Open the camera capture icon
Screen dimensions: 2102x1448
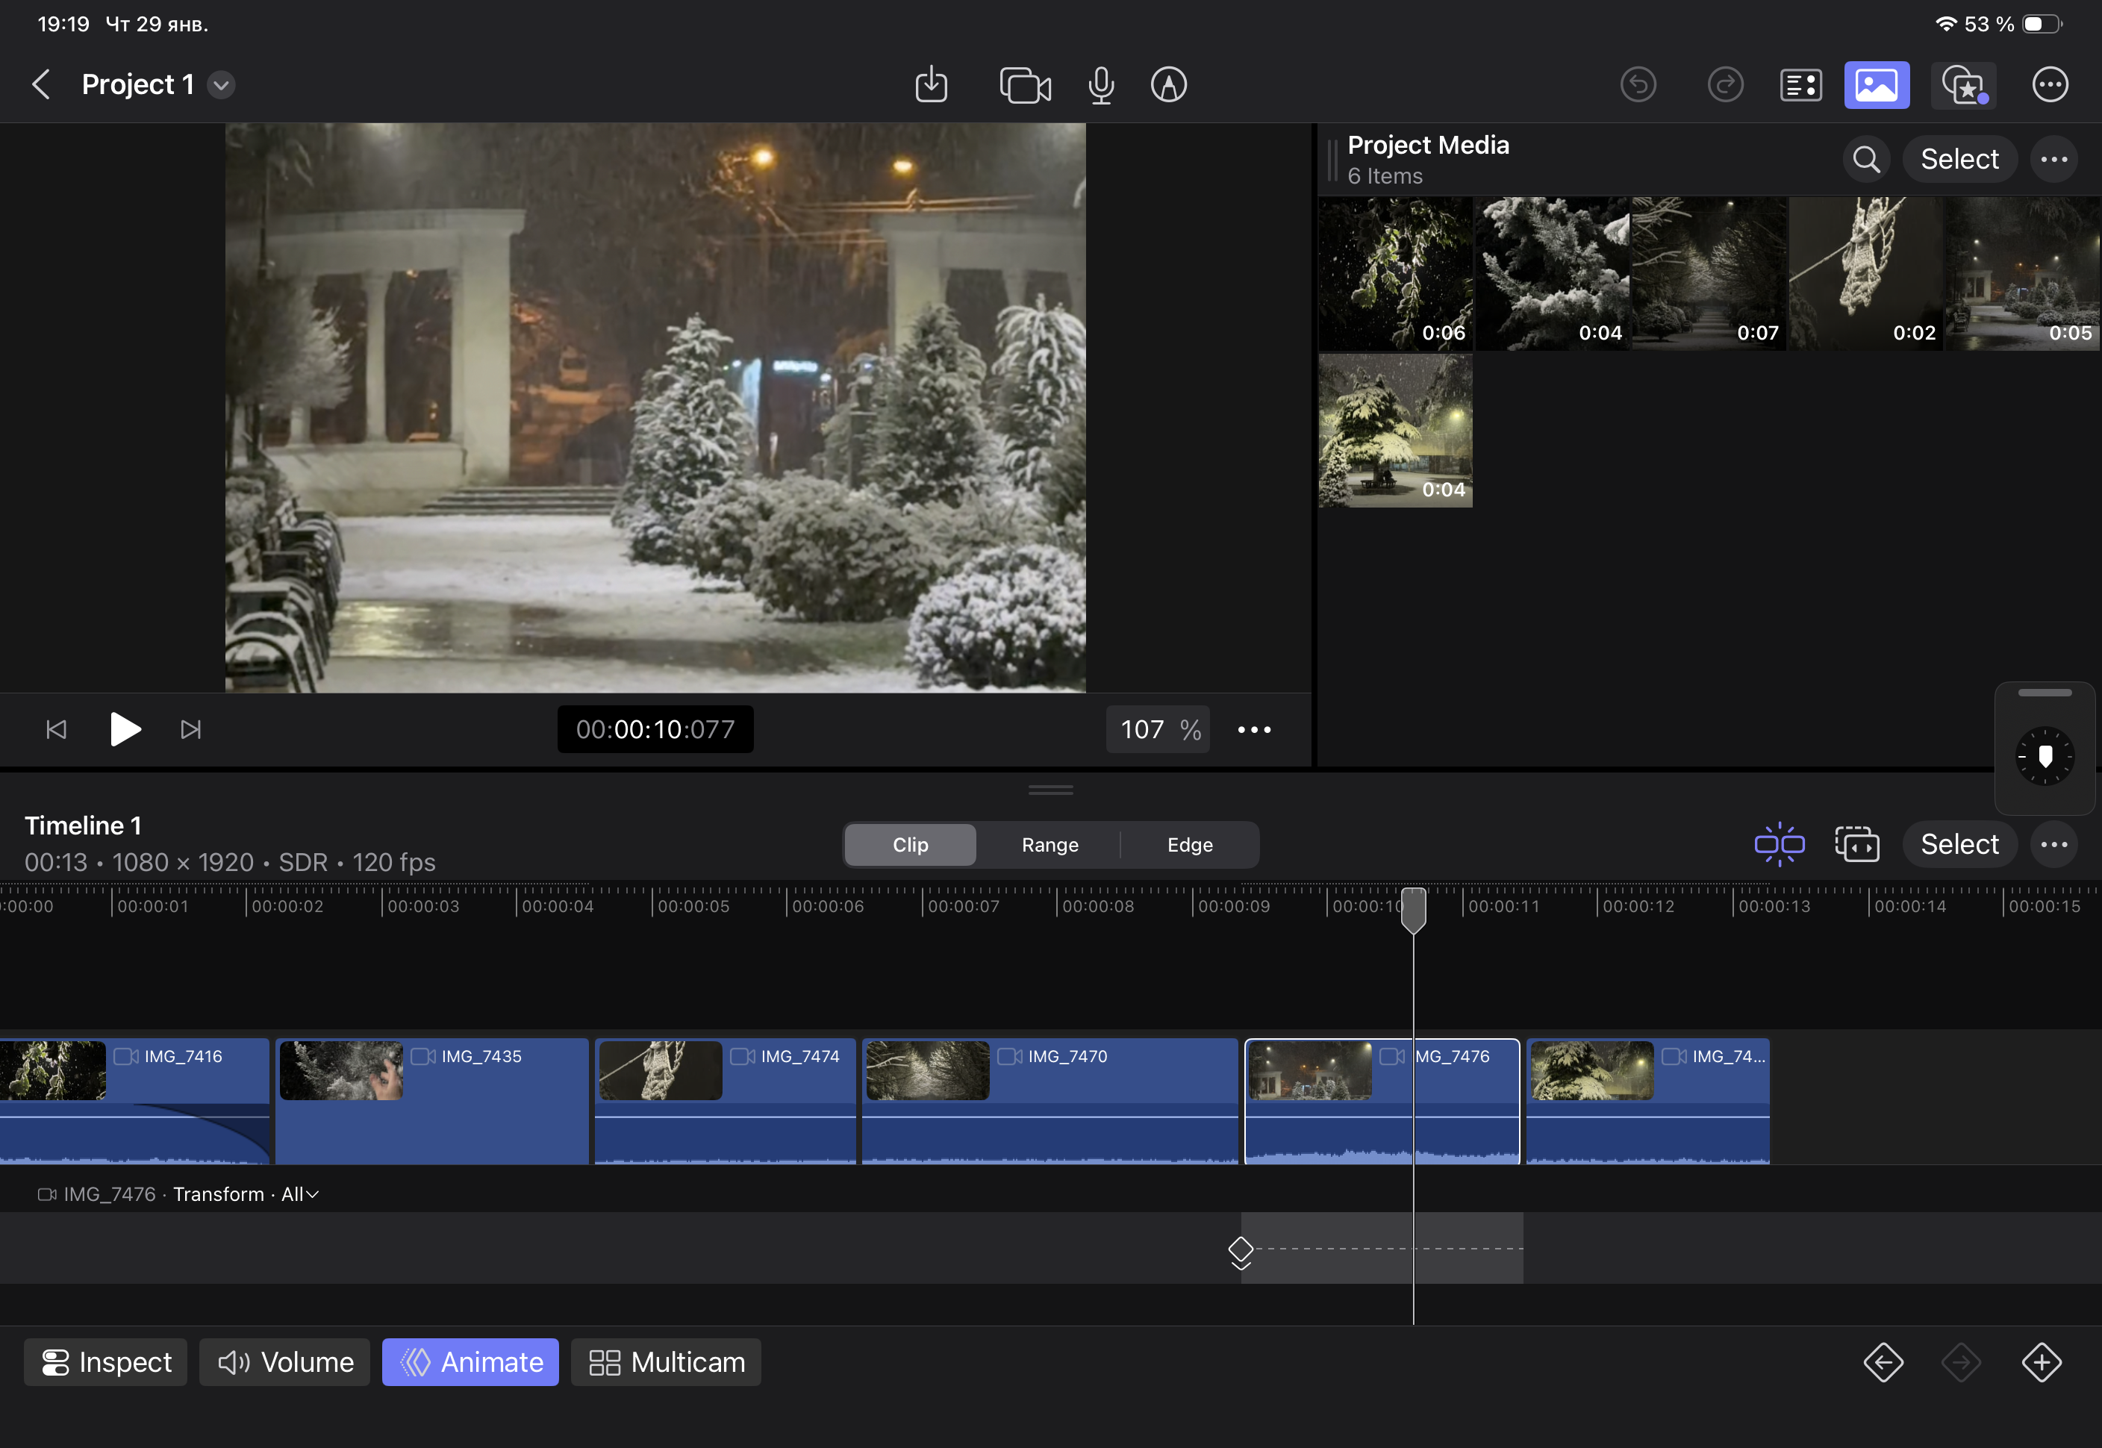pyautogui.click(x=1025, y=85)
